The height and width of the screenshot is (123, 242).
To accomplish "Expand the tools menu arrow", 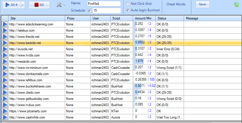I will pyautogui.click(x=64, y=5).
